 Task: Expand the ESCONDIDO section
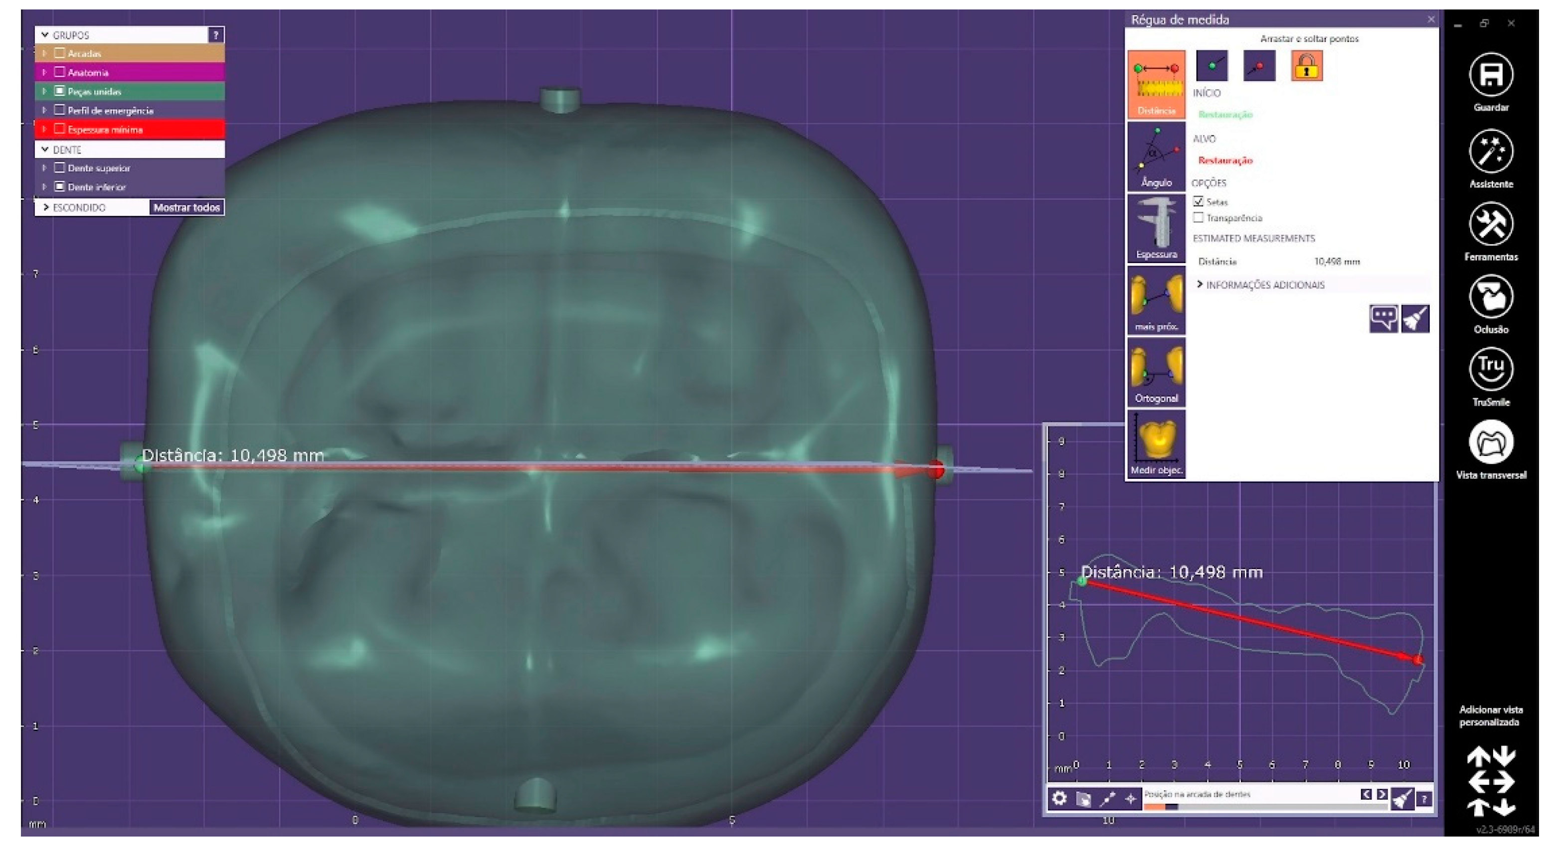pyautogui.click(x=46, y=207)
